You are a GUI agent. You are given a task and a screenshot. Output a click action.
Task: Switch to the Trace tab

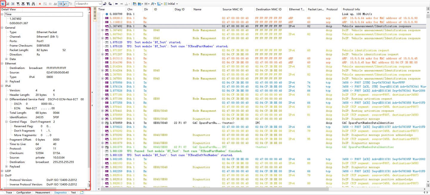[9, 193]
